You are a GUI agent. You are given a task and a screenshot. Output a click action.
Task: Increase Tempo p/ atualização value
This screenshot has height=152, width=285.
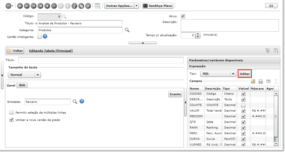coord(198,34)
